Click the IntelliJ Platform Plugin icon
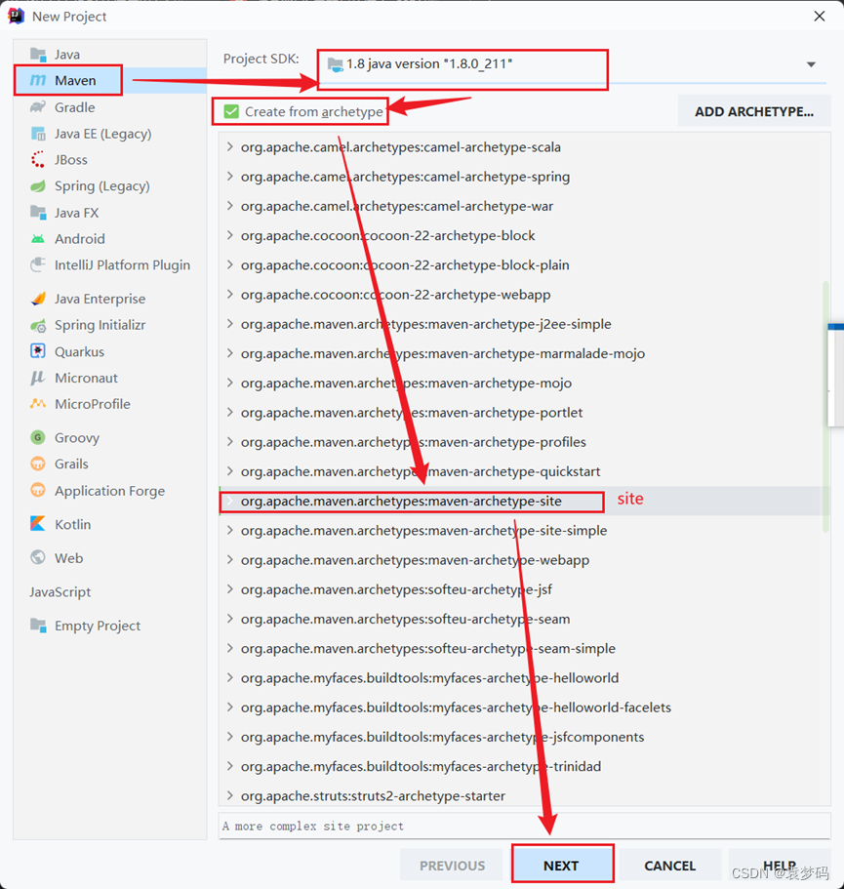The image size is (844, 889). [x=38, y=264]
